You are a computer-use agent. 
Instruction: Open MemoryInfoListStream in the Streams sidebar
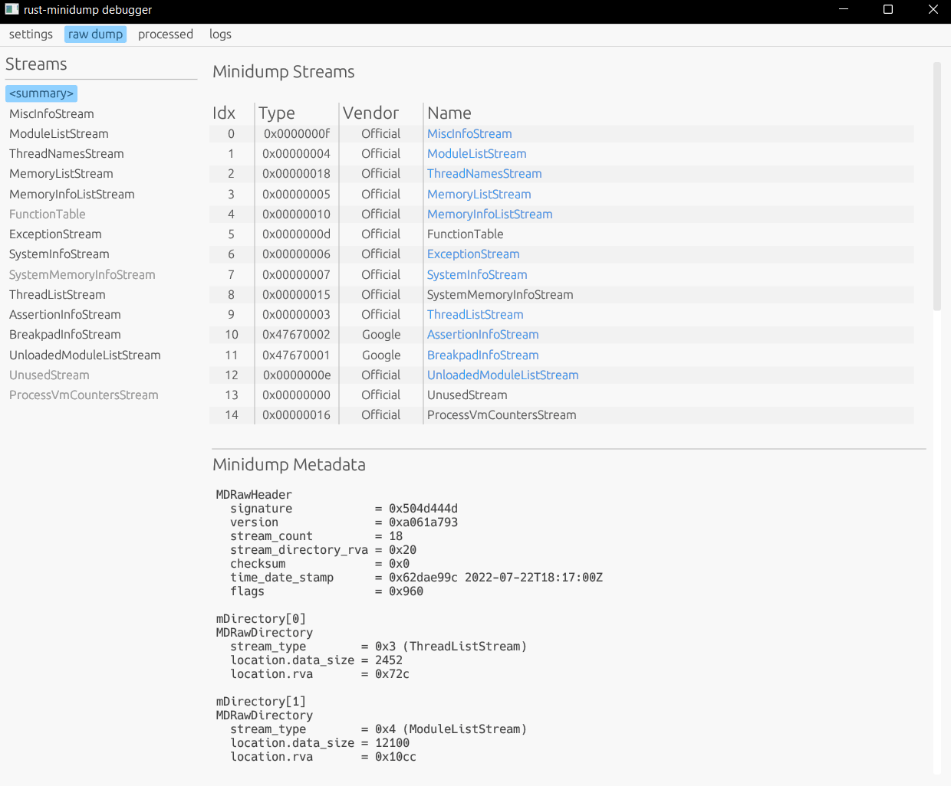pos(72,194)
